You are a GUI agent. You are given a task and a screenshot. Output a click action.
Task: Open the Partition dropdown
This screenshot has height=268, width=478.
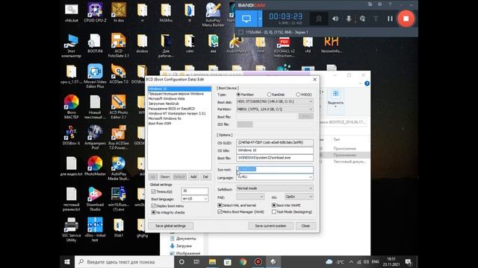pyautogui.click(x=275, y=109)
